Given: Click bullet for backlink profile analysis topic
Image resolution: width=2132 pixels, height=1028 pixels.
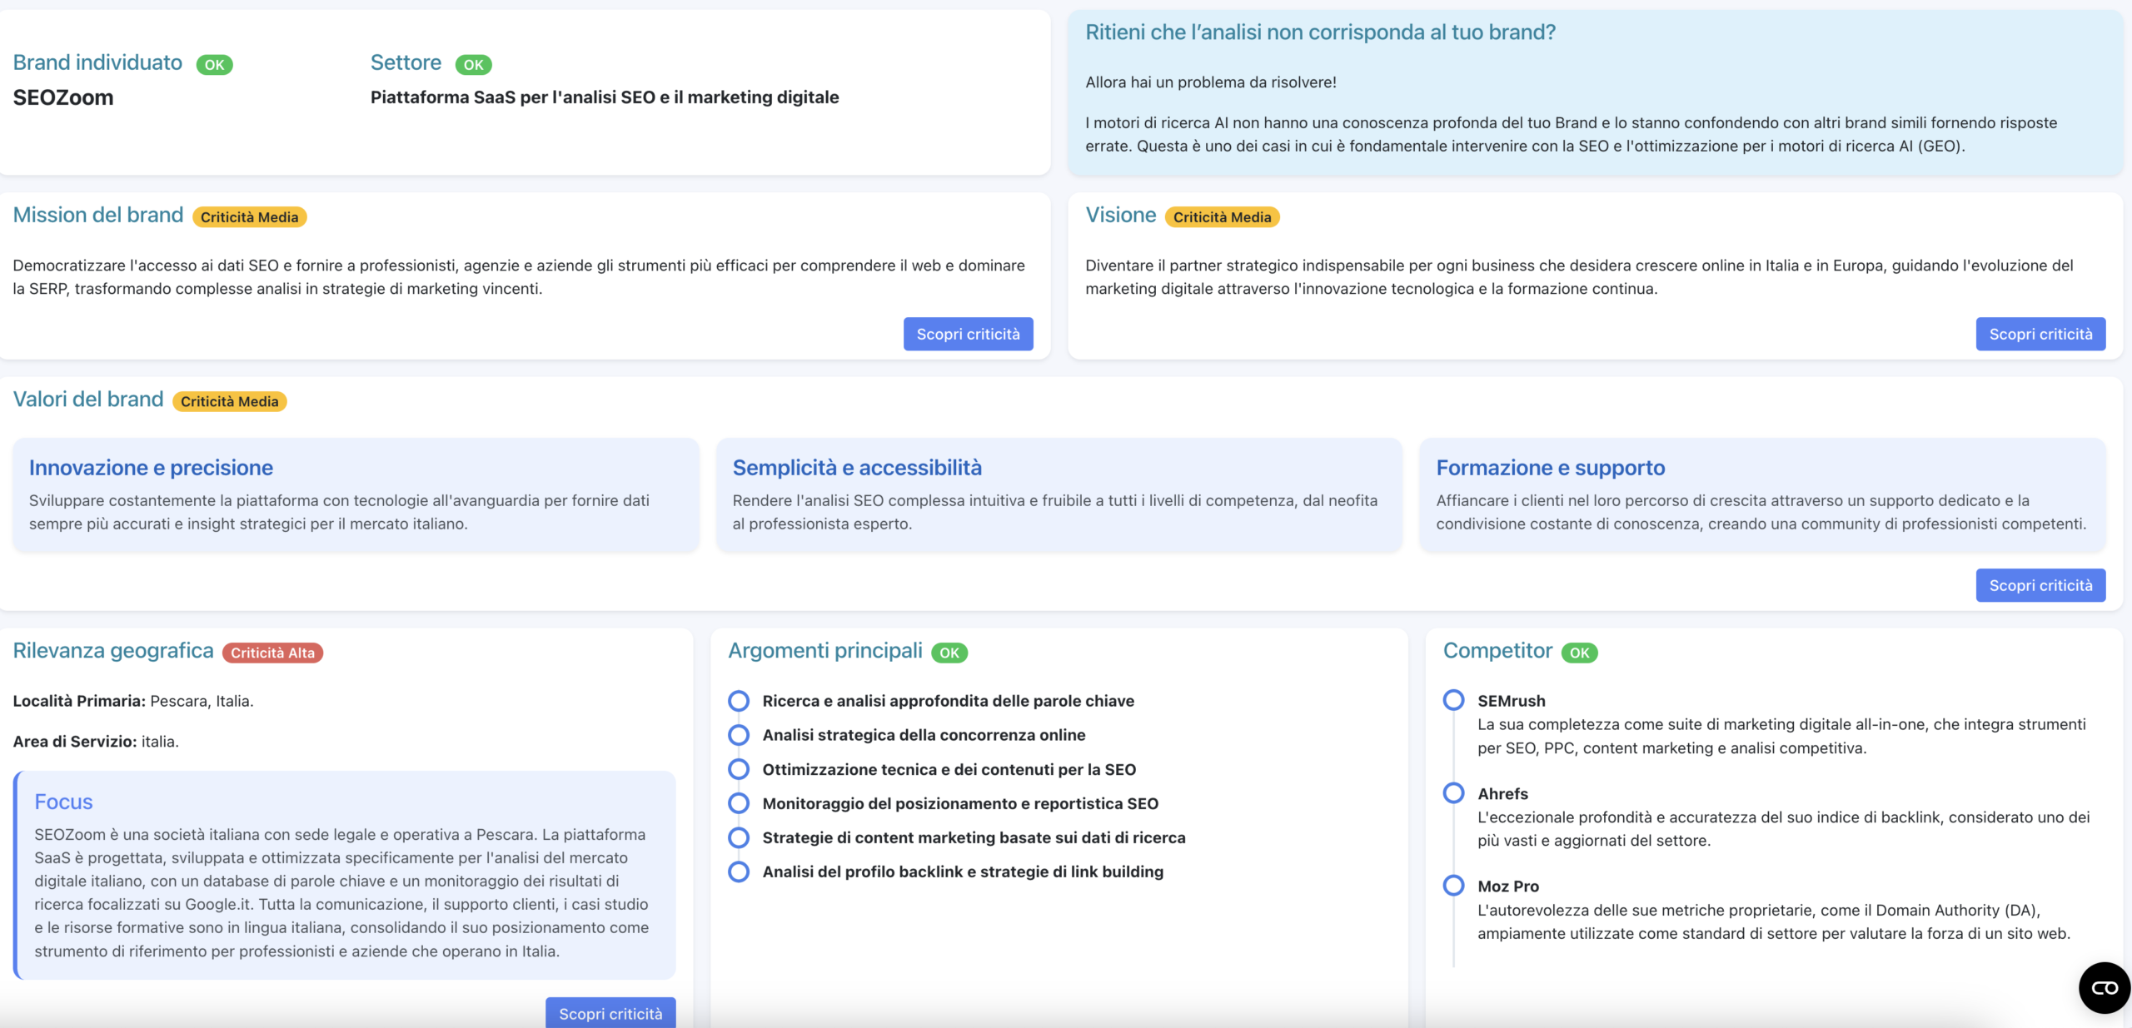Looking at the screenshot, I should tap(738, 872).
